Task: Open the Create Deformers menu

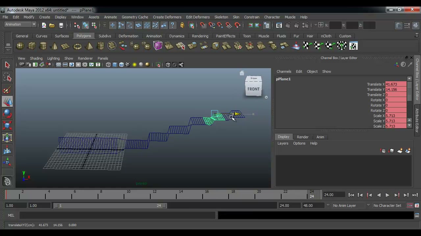Action: [x=167, y=17]
